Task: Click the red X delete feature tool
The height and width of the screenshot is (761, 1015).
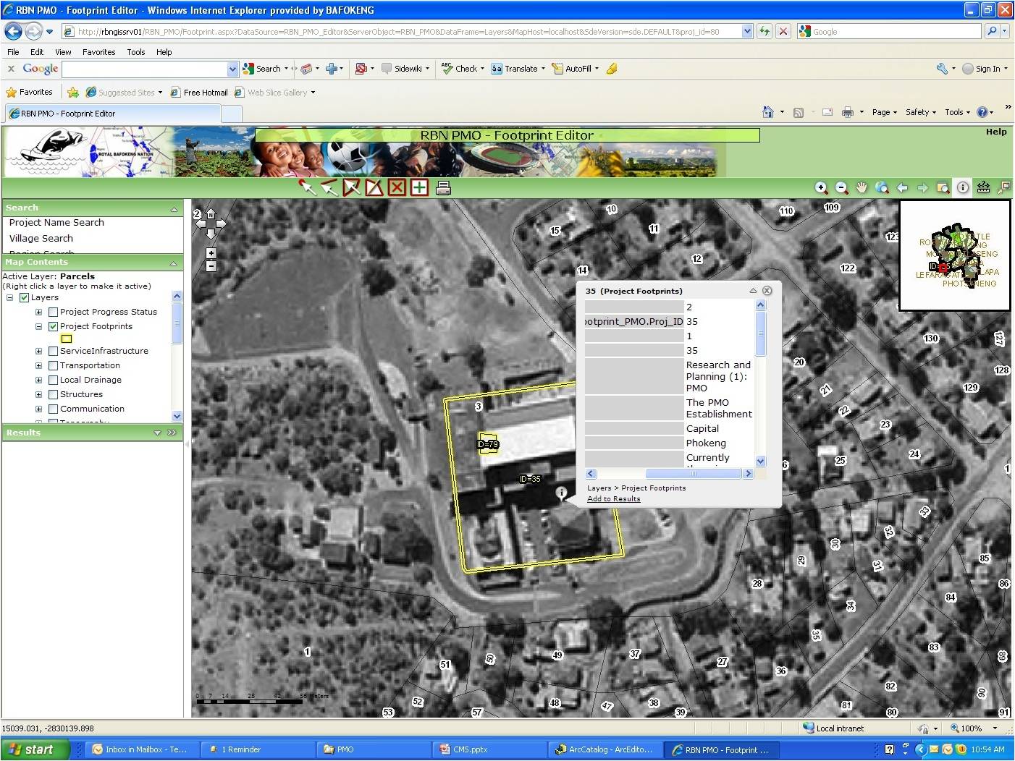Action: click(x=397, y=187)
